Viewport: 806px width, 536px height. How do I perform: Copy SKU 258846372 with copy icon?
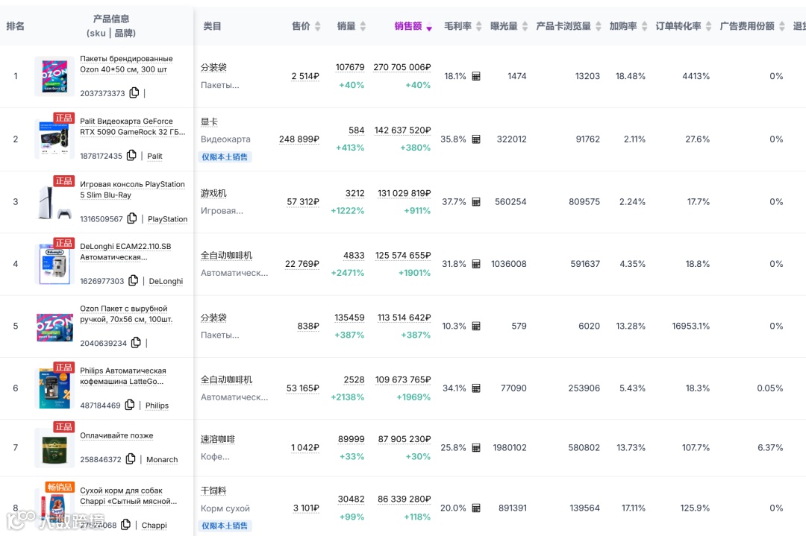coord(131,458)
